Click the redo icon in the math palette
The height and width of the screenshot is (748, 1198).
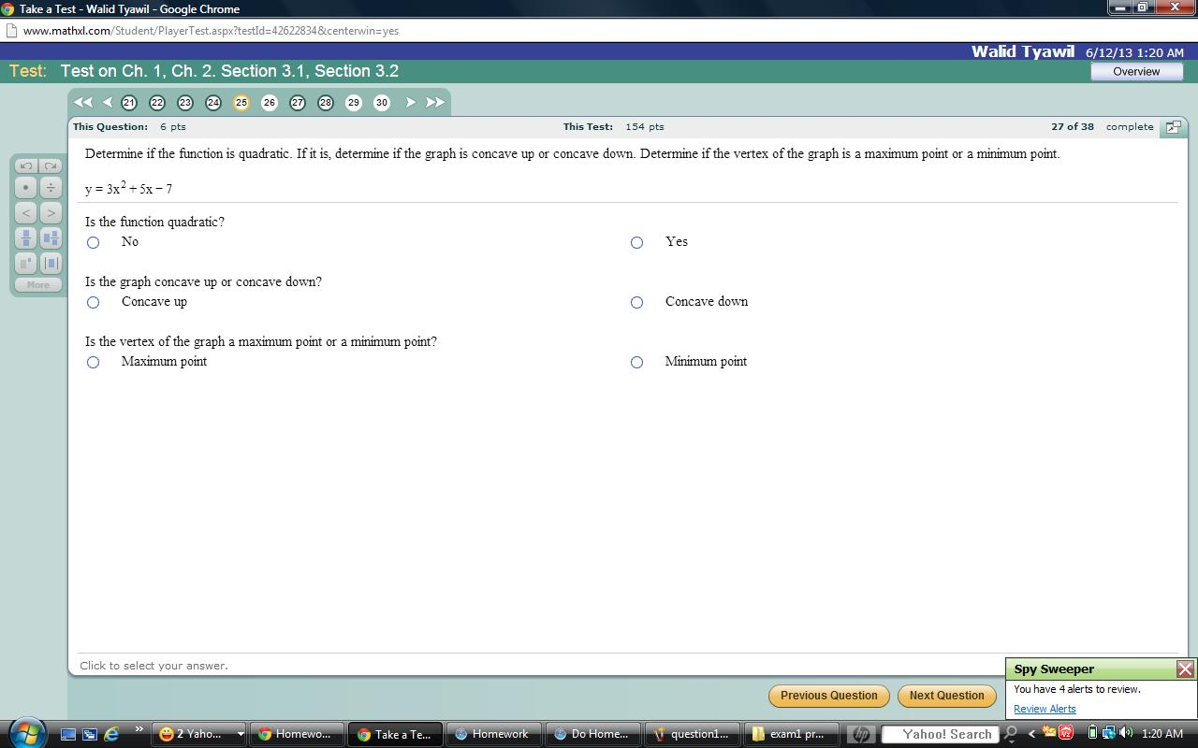point(50,165)
